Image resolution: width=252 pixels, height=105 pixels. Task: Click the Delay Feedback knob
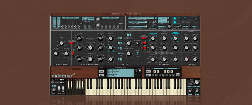point(195,38)
